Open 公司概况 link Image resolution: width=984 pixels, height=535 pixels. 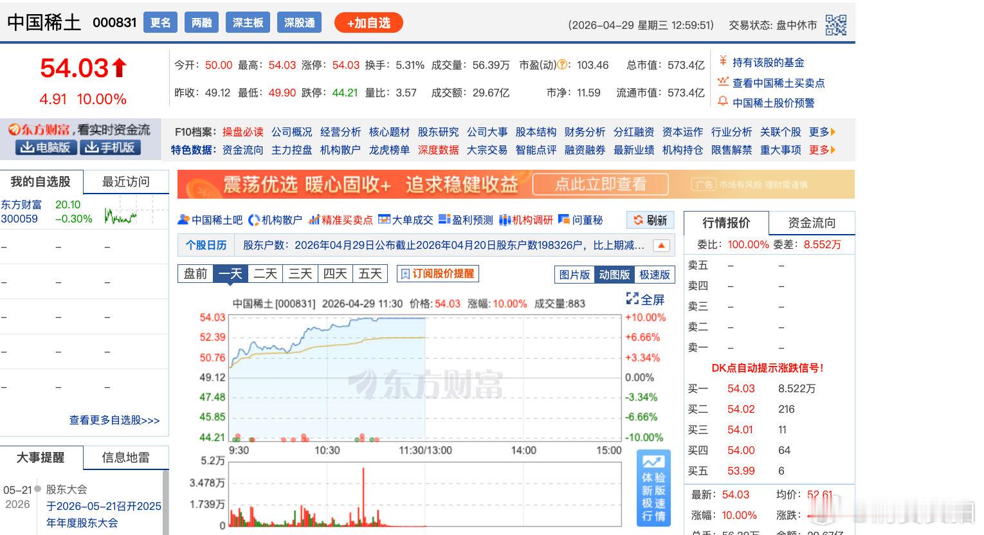pos(291,132)
